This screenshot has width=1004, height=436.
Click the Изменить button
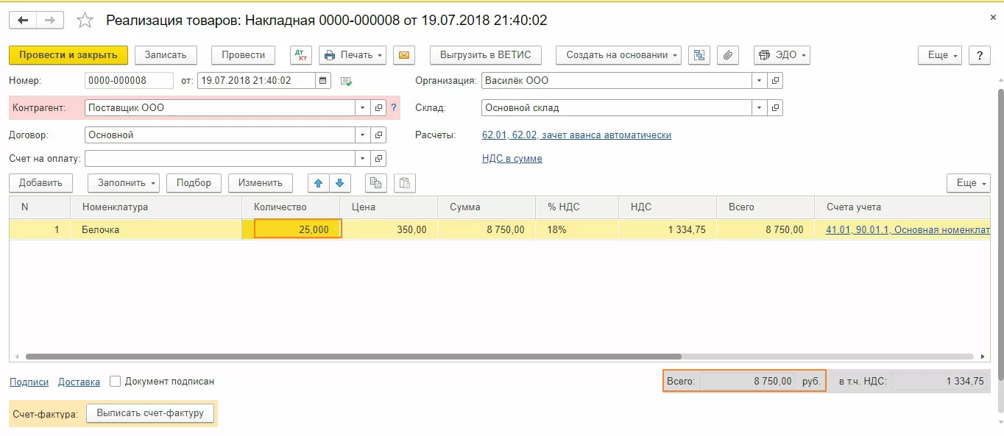261,183
